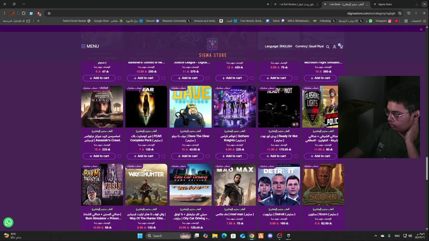Image resolution: width=429 pixels, height=241 pixels.
Task: Click the Chrome taskbar icon
Action: [x=252, y=236]
